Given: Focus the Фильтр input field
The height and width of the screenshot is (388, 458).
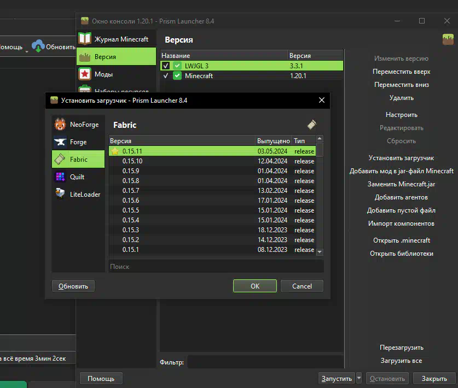Looking at the screenshot, I should (x=265, y=362).
